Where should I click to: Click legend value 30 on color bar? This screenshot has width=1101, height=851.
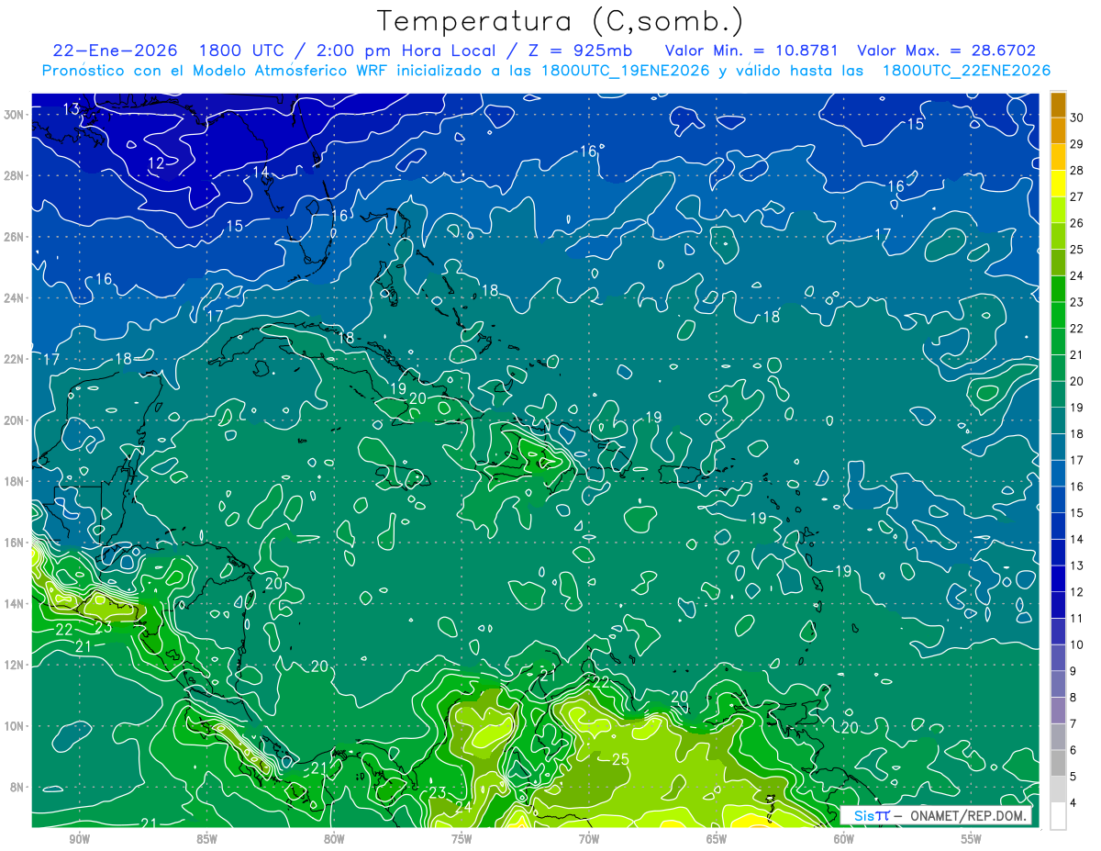pyautogui.click(x=1076, y=118)
